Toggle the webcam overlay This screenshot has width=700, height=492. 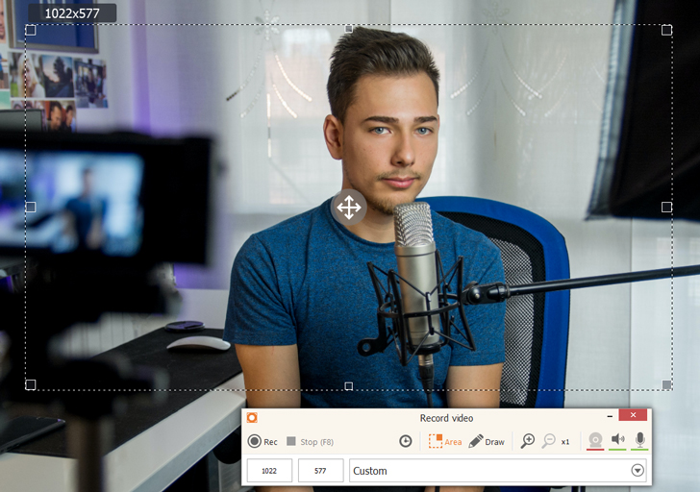pos(595,440)
